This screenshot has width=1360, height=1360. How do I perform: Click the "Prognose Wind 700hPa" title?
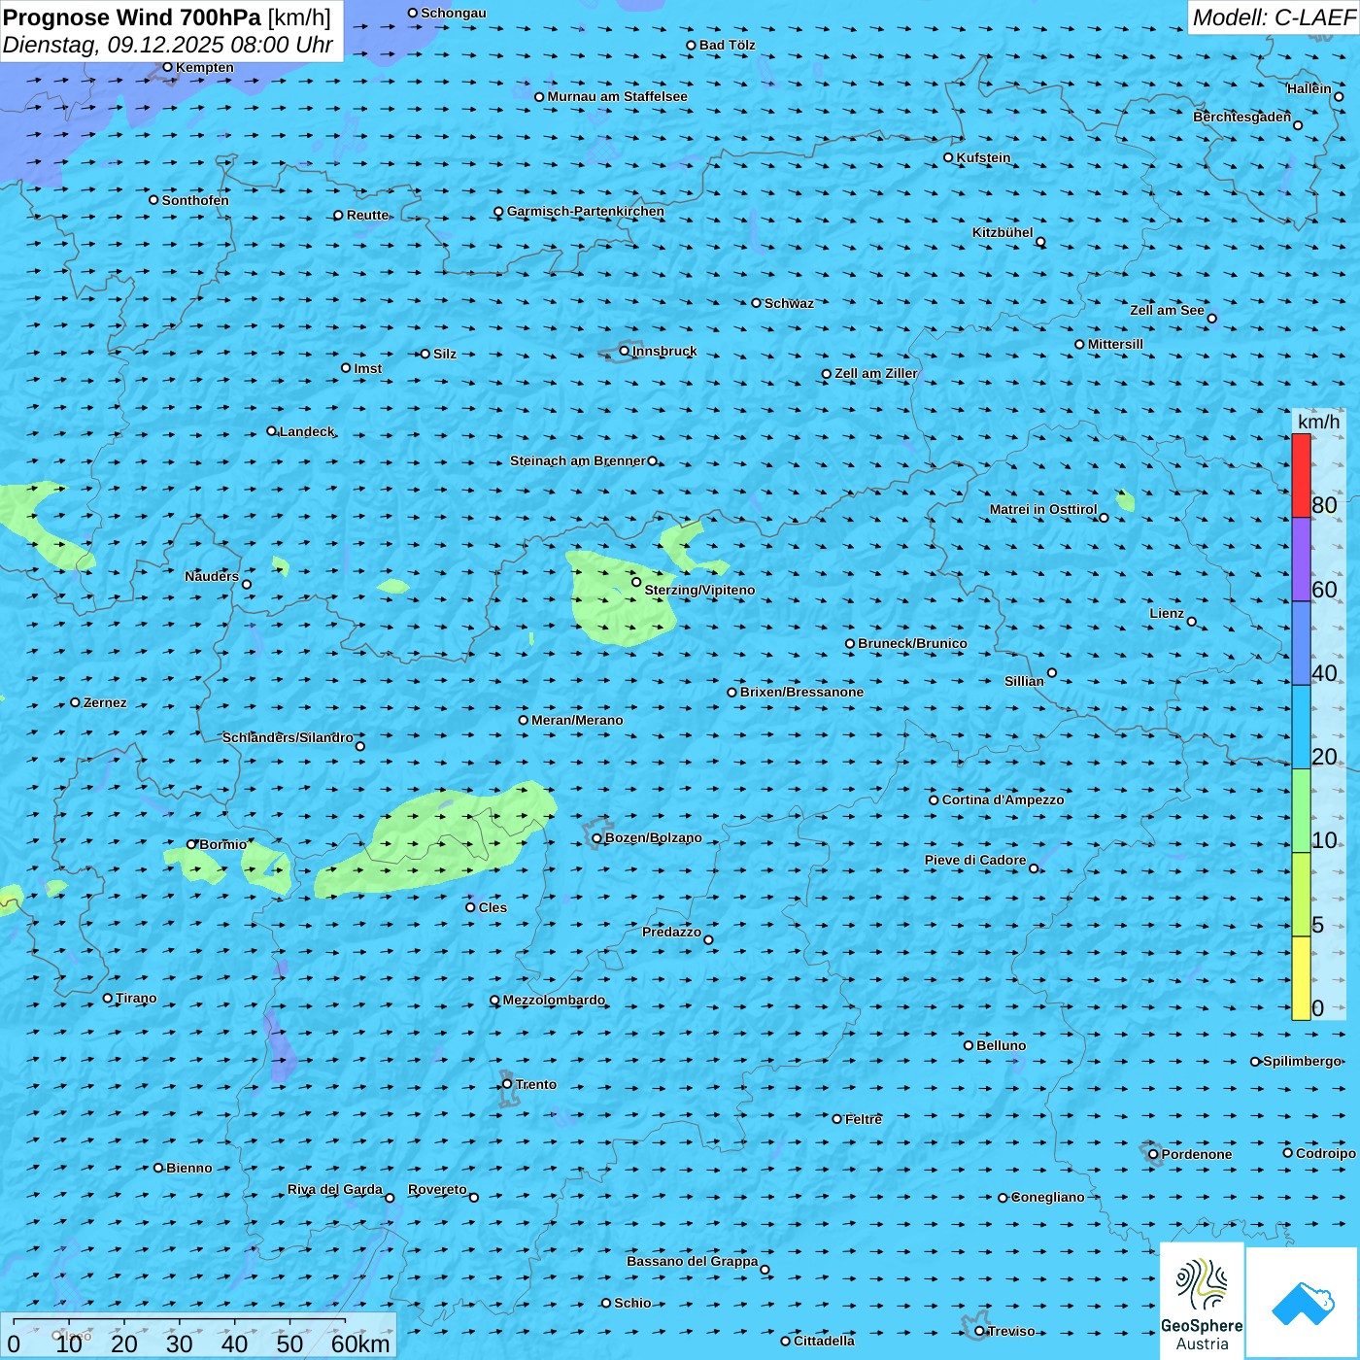pyautogui.click(x=132, y=17)
